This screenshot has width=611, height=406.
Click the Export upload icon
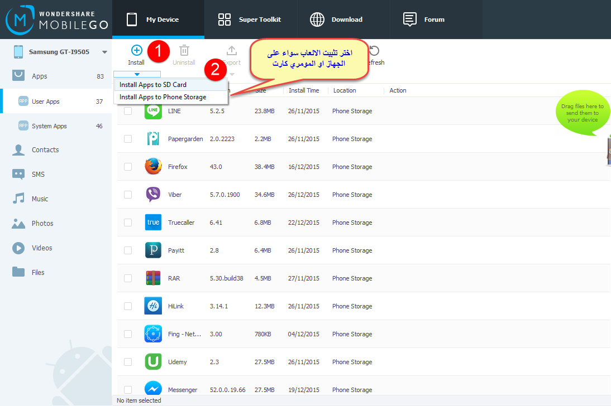click(x=231, y=50)
